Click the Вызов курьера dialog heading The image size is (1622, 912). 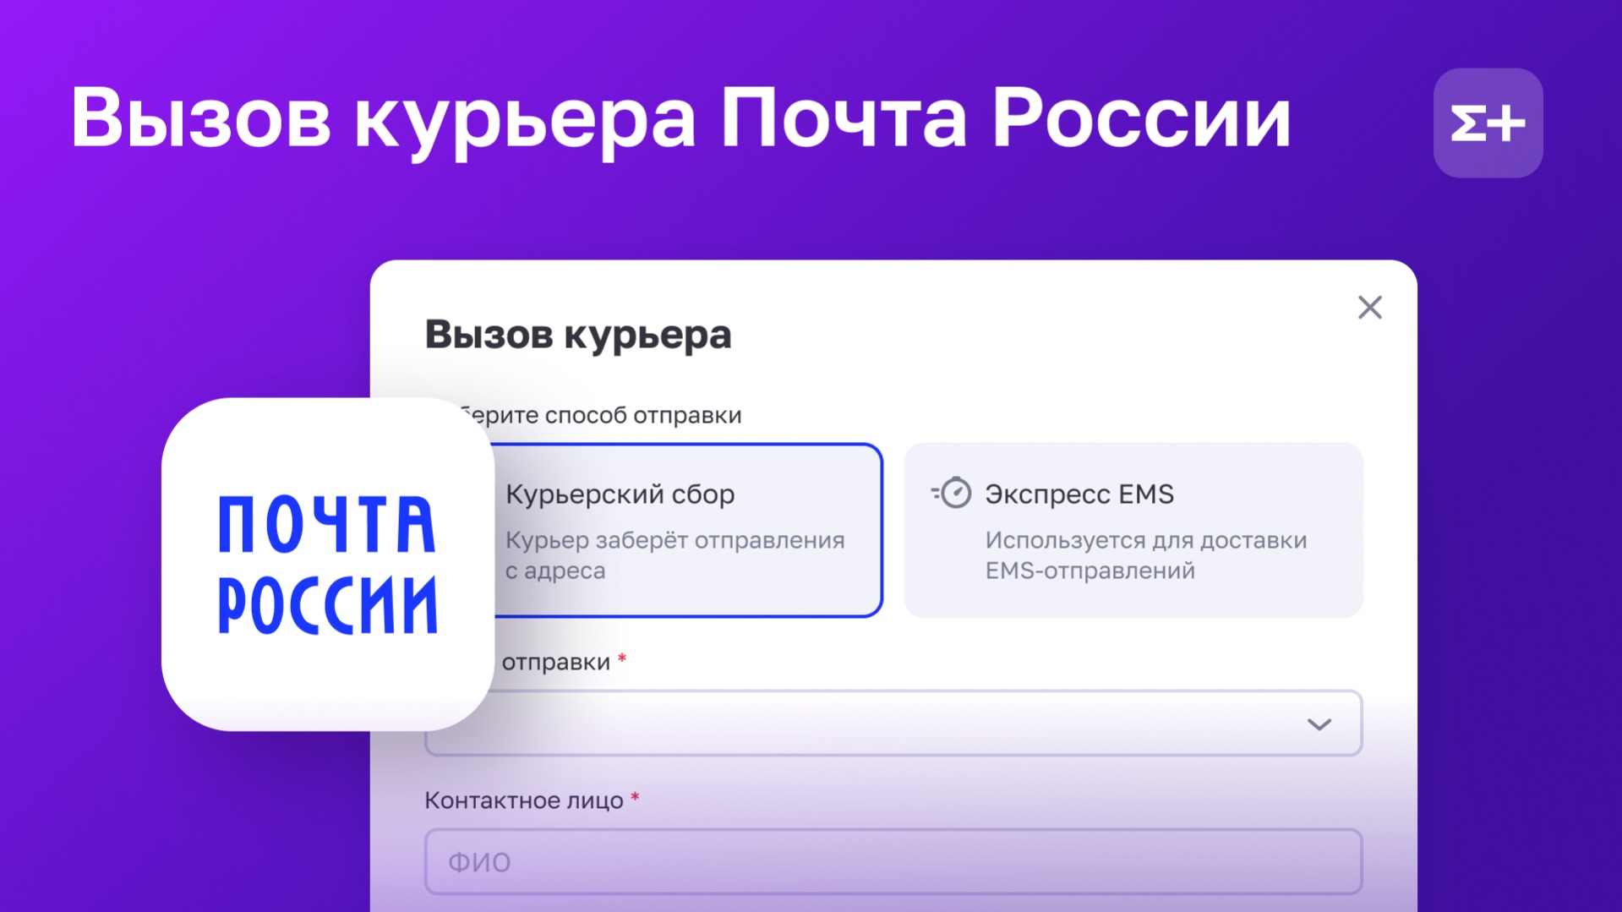tap(578, 335)
